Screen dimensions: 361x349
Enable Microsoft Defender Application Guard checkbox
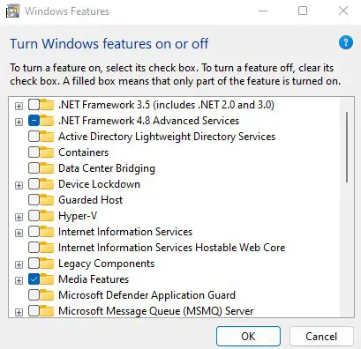34,295
